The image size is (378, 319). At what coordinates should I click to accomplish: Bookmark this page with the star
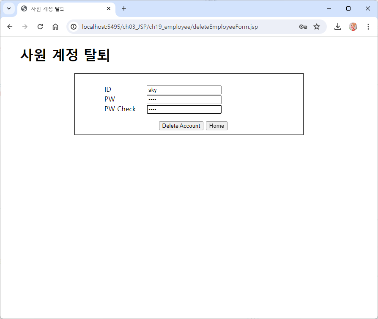(317, 27)
